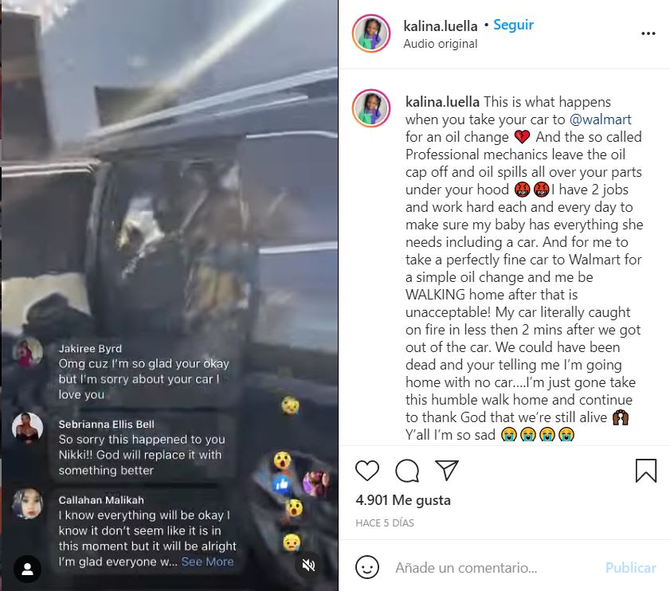
Task: Click the Publicar button
Action: [x=630, y=567]
